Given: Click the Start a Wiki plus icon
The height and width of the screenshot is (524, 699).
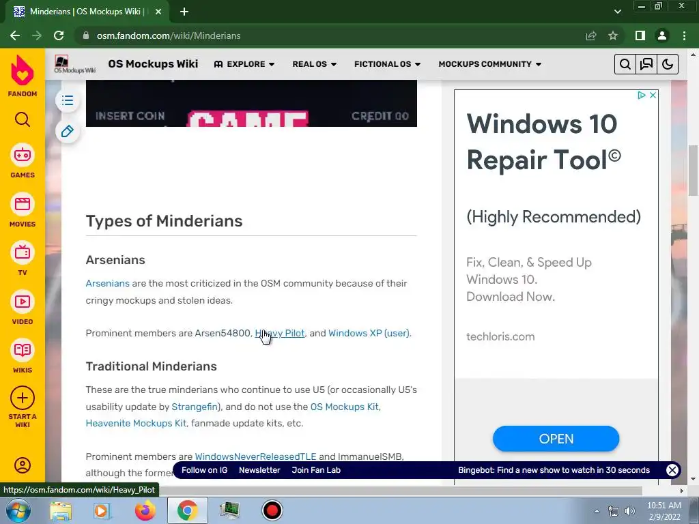Looking at the screenshot, I should (x=23, y=398).
